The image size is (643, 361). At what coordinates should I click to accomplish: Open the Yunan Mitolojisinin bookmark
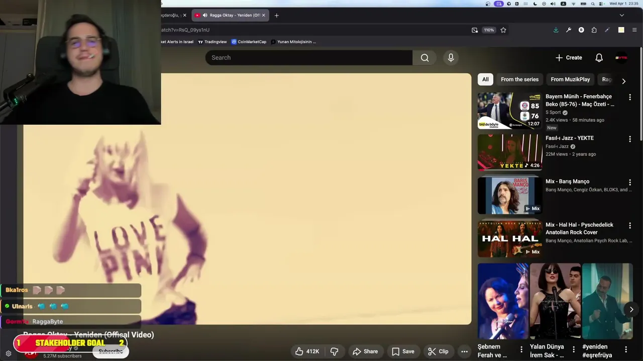click(293, 42)
